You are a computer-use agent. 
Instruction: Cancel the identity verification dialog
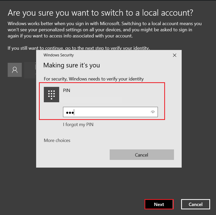pos(141,155)
